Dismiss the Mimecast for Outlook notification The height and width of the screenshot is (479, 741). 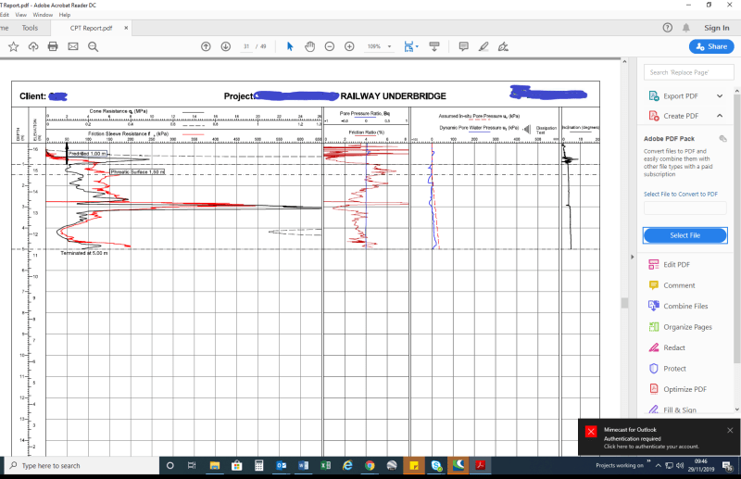[x=730, y=430]
